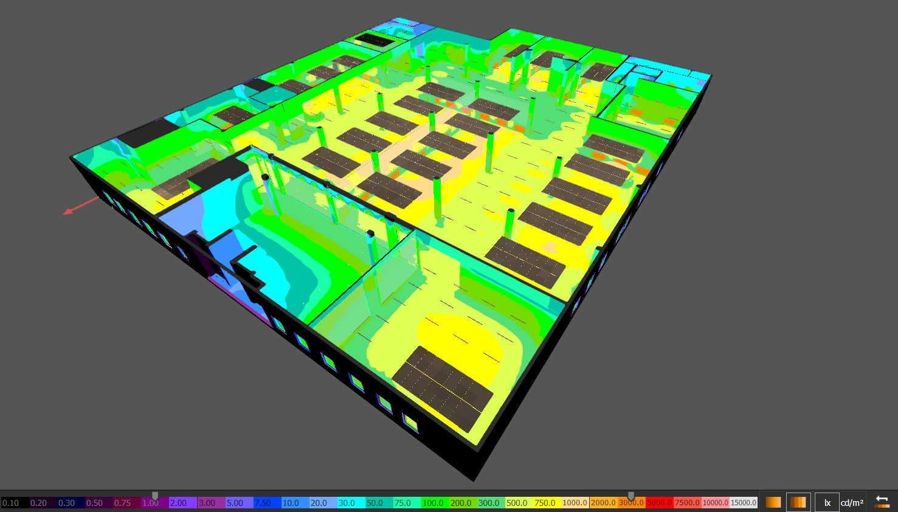898x512 pixels.
Task: Click the 2000.0 orange color swatch
Action: click(x=603, y=503)
